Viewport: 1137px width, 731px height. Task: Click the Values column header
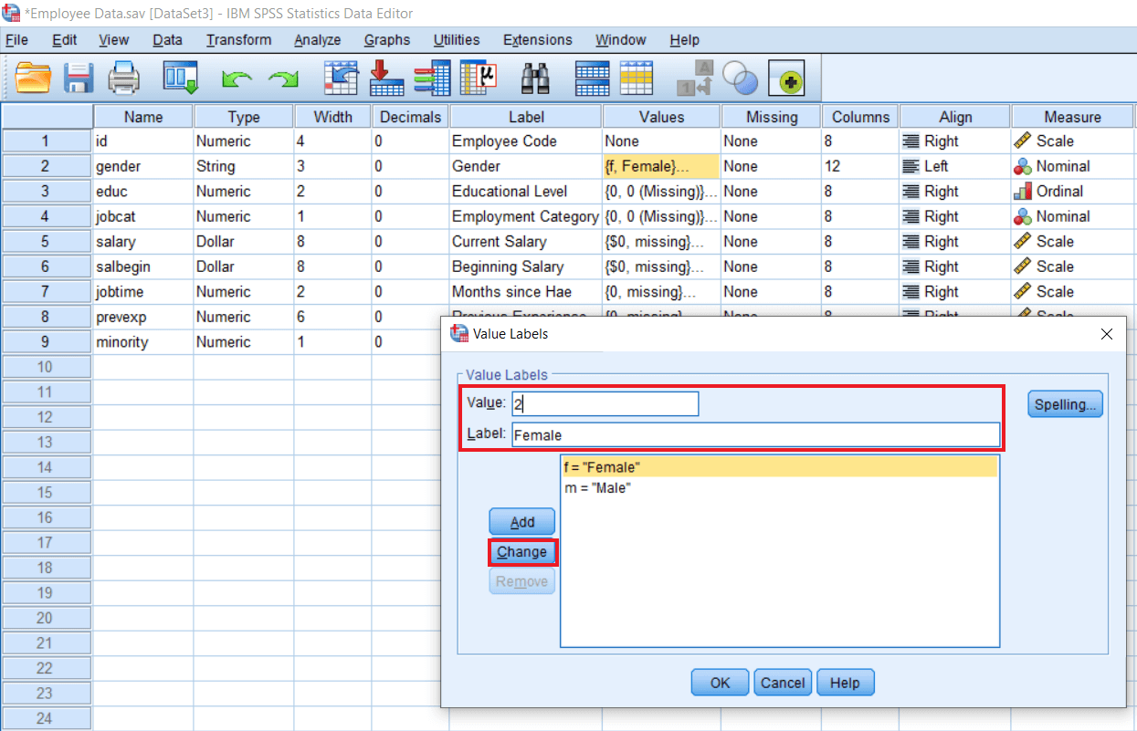click(661, 117)
